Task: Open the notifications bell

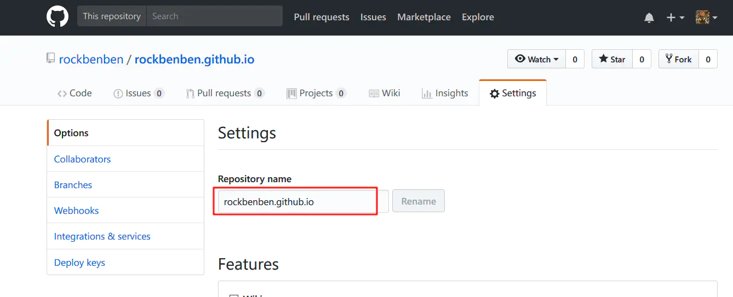Action: pyautogui.click(x=649, y=18)
